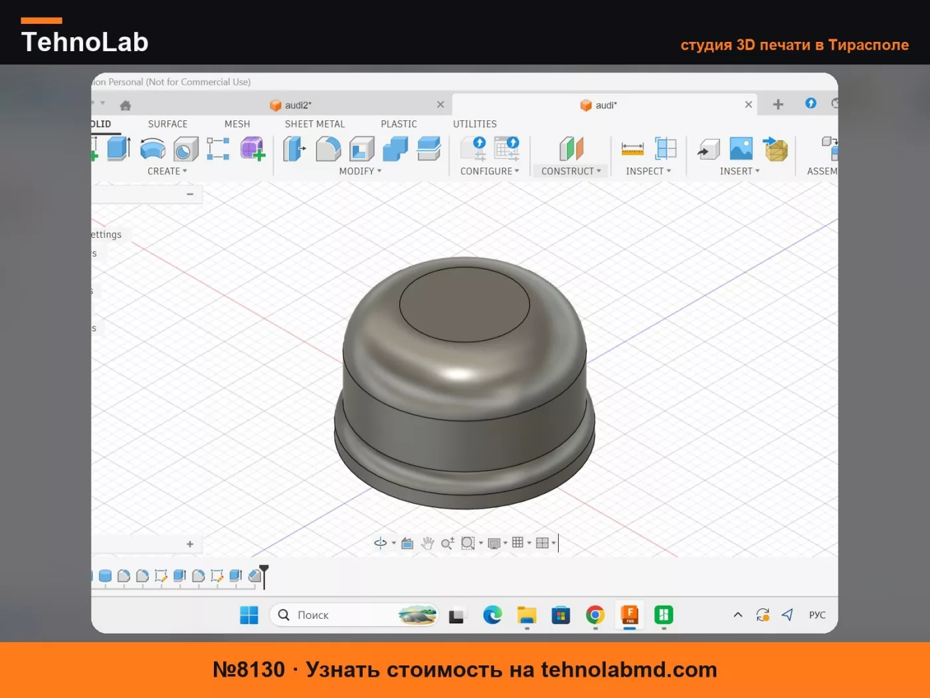Expand the MODIFY dropdown
The height and width of the screenshot is (698, 930).
coord(360,171)
